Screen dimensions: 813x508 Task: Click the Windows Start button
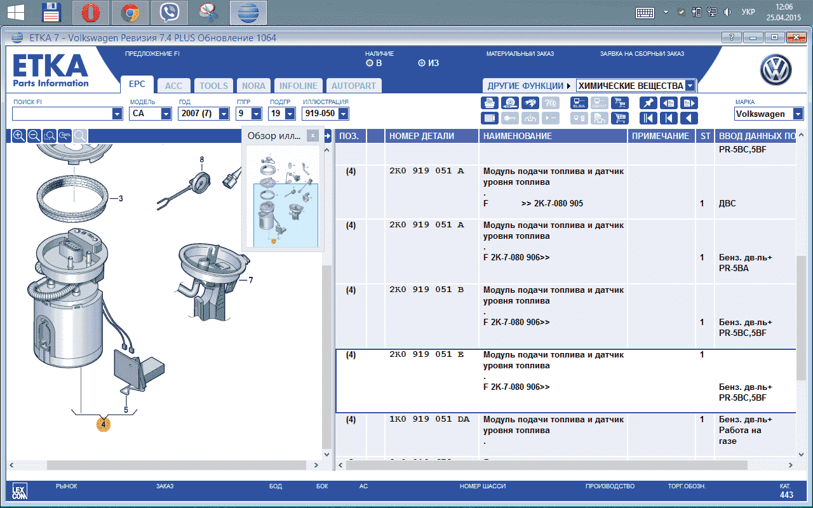coord(15,12)
